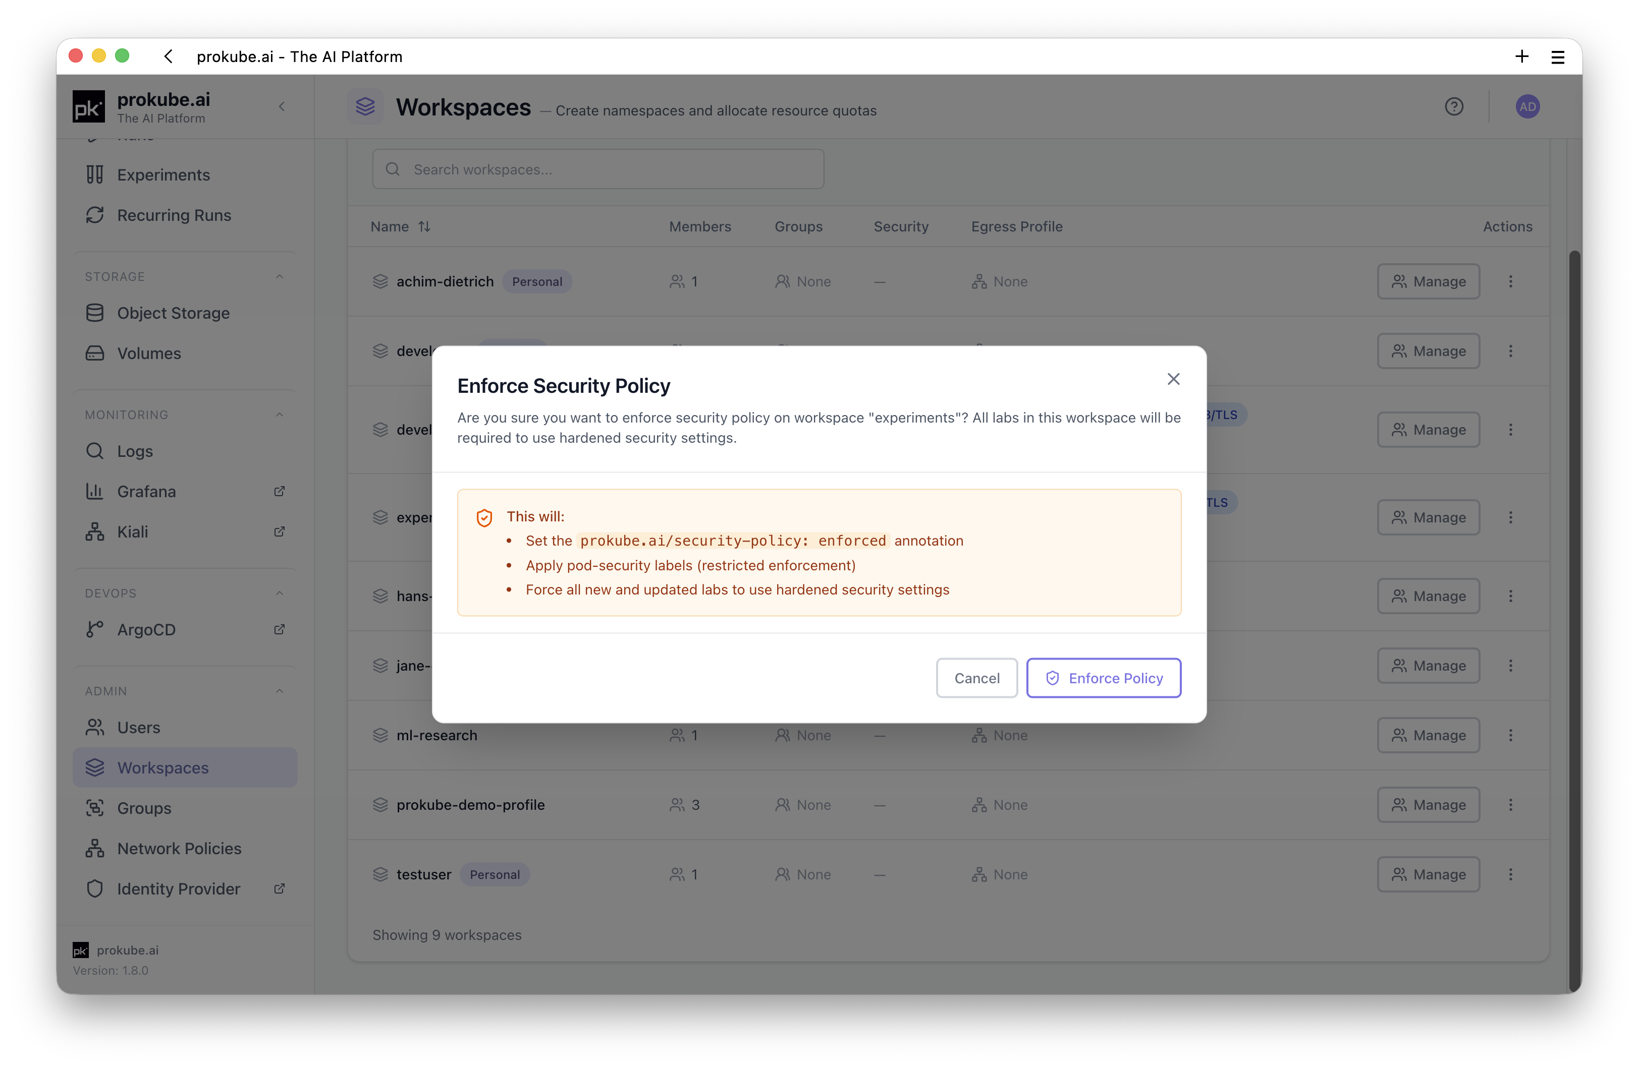Confirm with the Enforce Policy button

point(1103,678)
